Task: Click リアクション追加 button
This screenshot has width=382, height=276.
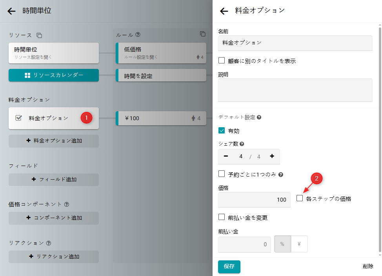Action: point(54,257)
